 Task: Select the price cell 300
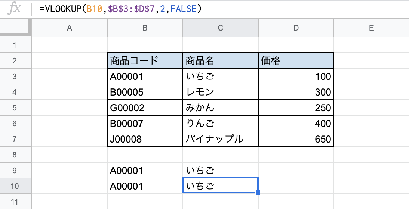click(x=296, y=92)
